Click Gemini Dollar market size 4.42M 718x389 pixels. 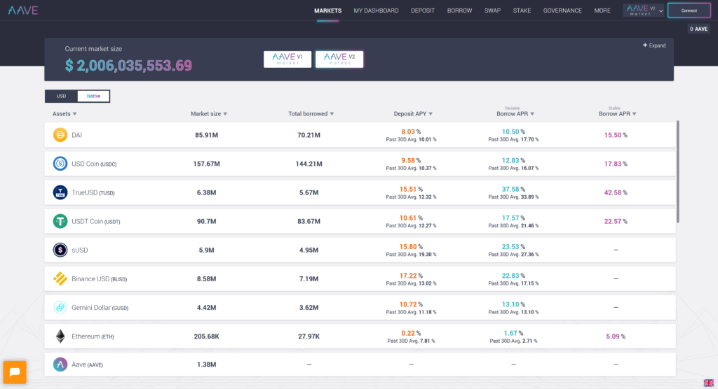point(207,307)
